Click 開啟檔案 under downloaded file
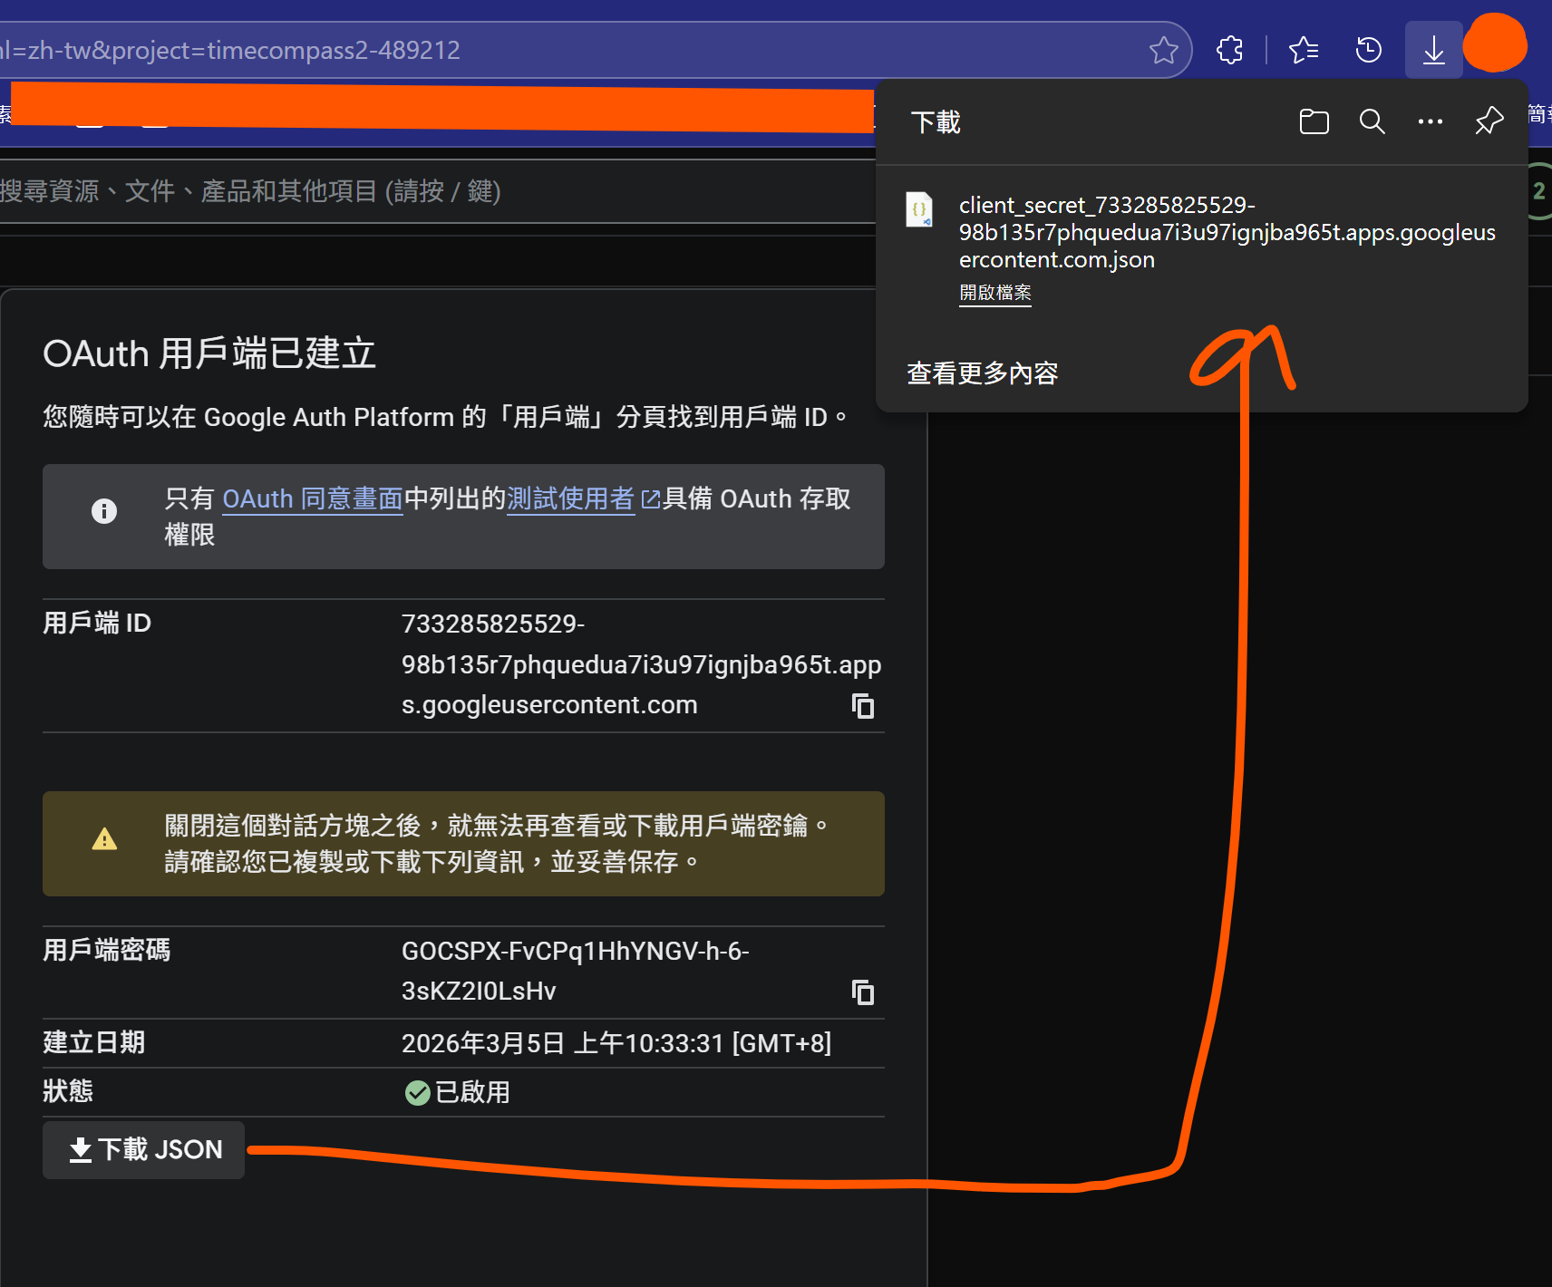 click(x=994, y=293)
